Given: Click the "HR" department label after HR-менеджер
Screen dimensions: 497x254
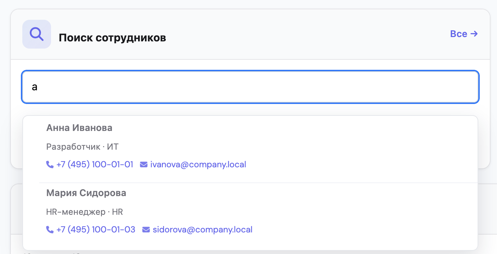Looking at the screenshot, I should pyautogui.click(x=118, y=212).
